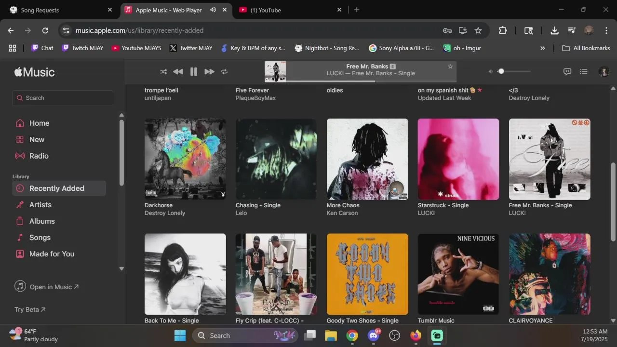Open the Free Mr. Banks album cover
Image resolution: width=617 pixels, height=347 pixels.
[x=550, y=159]
